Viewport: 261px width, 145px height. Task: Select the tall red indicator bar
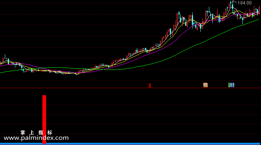pos(44,119)
